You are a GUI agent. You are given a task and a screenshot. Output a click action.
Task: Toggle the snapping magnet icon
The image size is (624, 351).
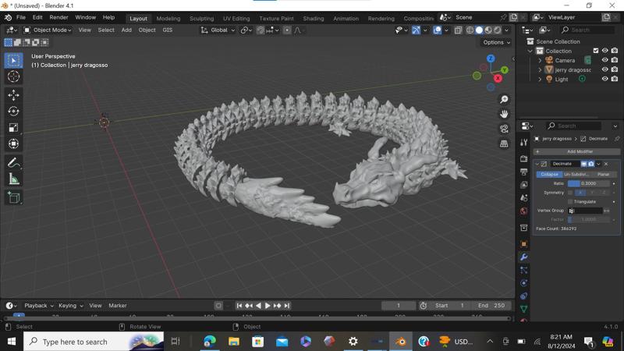click(x=261, y=30)
